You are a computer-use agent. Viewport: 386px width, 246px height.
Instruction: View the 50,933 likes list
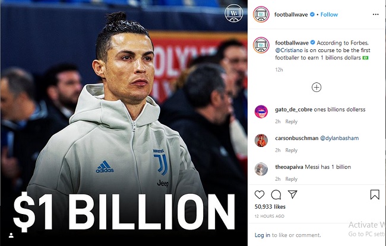[270, 207]
